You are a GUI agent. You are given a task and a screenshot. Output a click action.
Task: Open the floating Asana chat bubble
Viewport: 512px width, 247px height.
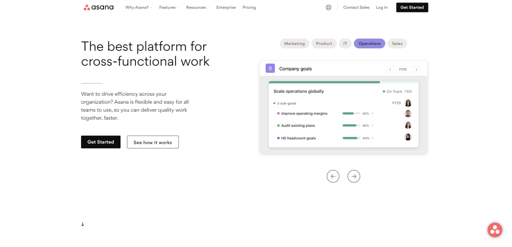tap(494, 230)
